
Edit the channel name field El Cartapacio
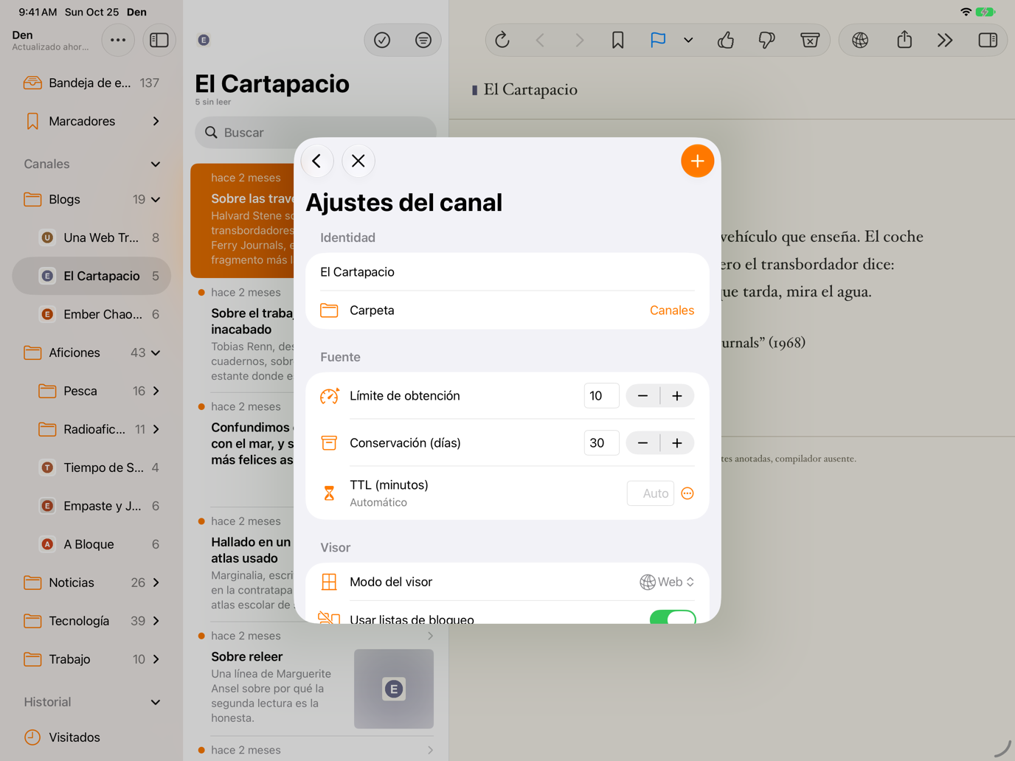(507, 272)
